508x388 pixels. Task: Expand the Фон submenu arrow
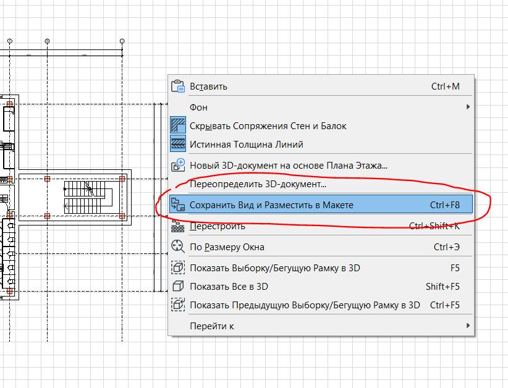(468, 107)
